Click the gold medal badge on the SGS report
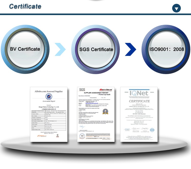The image size is (191, 169). [105, 112]
